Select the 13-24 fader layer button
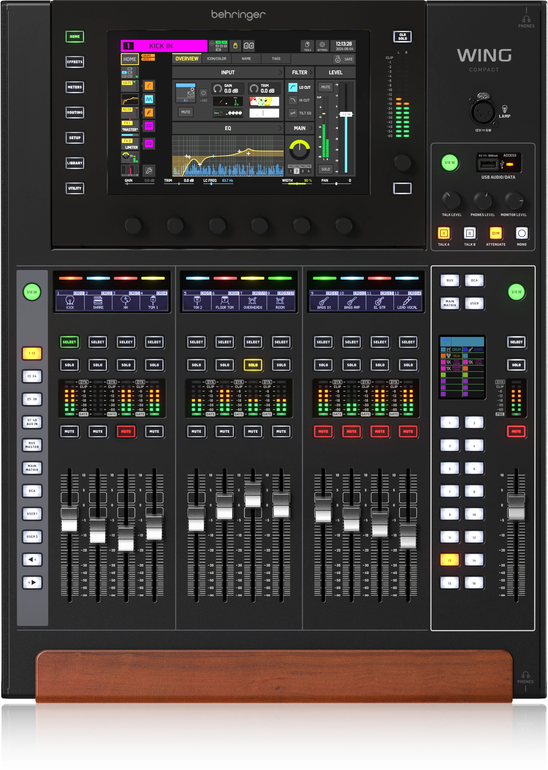This screenshot has height=770, width=548. 32,376
